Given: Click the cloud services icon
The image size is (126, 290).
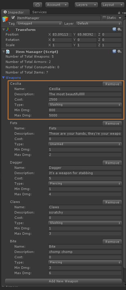Looking at the screenshot, I should click(38, 5).
